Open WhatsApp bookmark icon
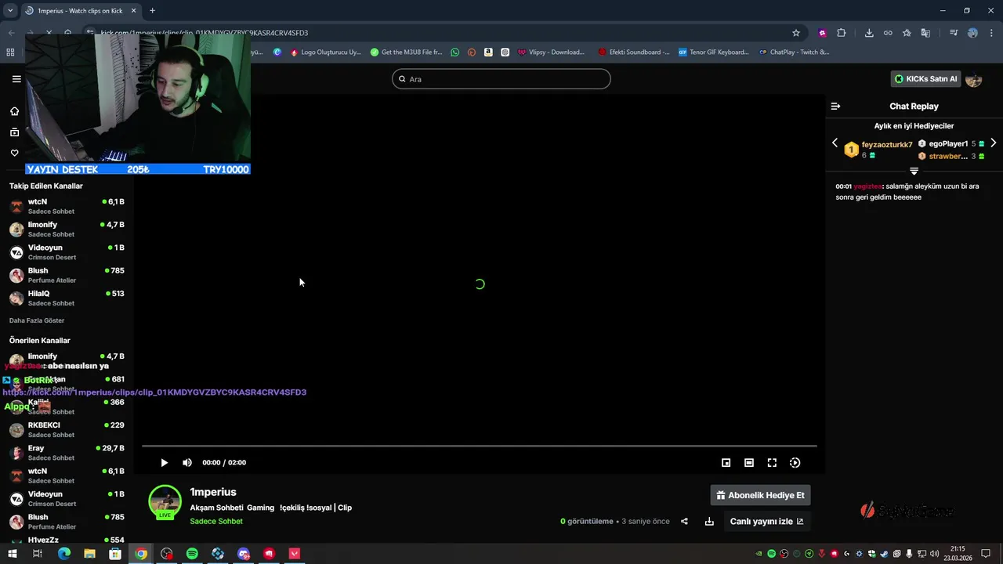Screen dimensions: 1003x564 (x=455, y=52)
